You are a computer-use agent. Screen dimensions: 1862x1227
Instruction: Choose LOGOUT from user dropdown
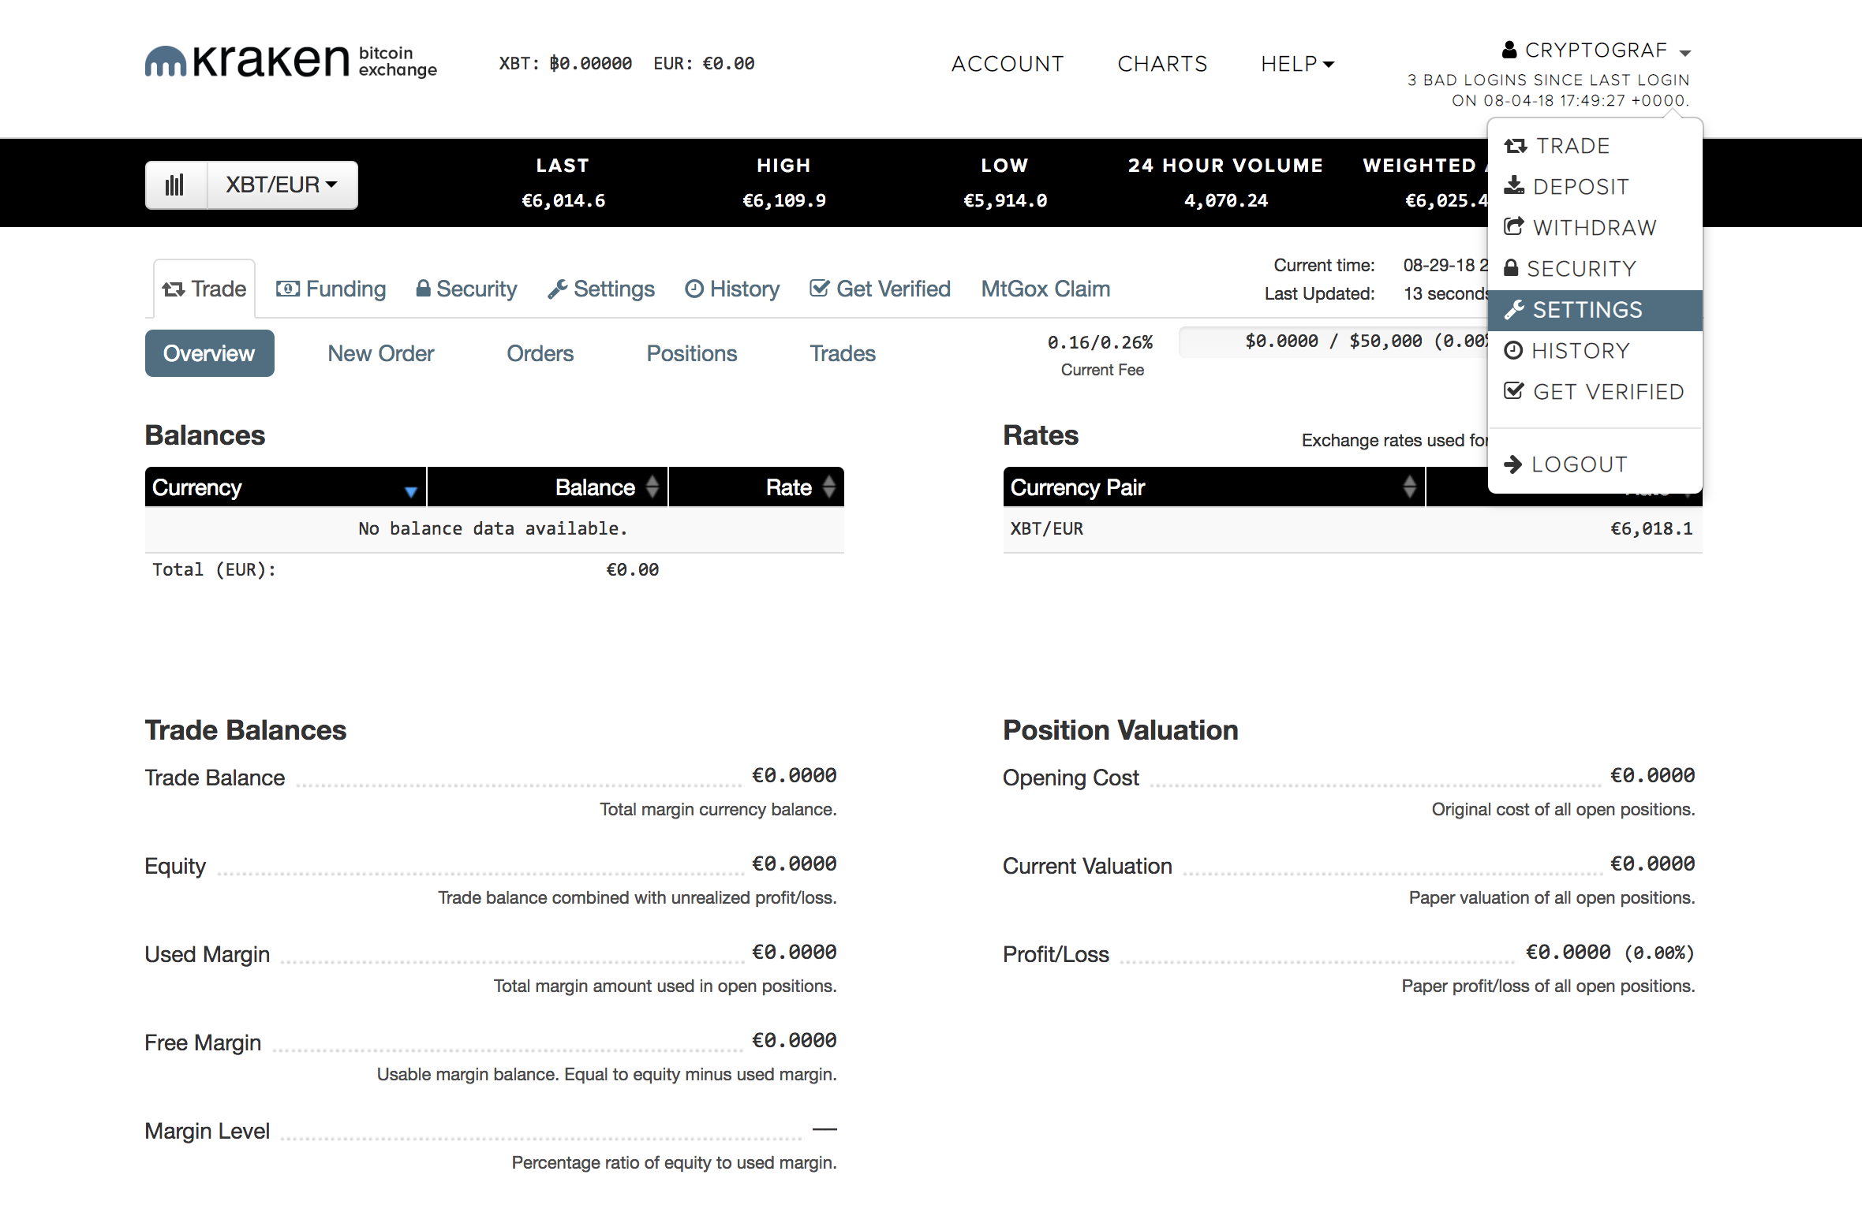pos(1595,464)
